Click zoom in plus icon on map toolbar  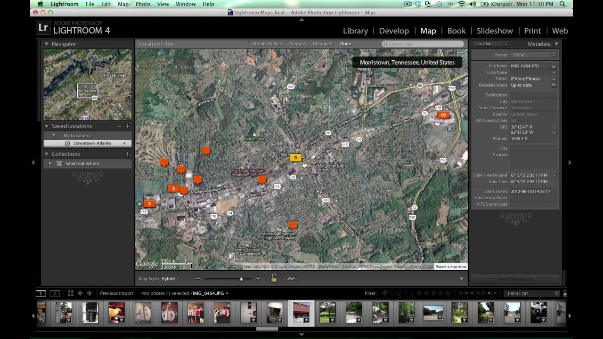point(258,279)
